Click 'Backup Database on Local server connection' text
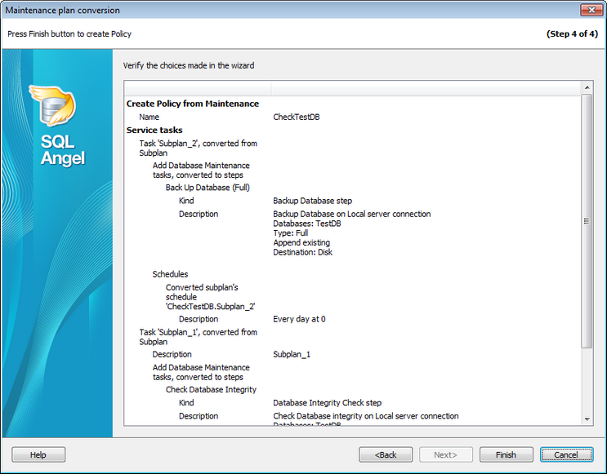The width and height of the screenshot is (607, 474). [352, 214]
